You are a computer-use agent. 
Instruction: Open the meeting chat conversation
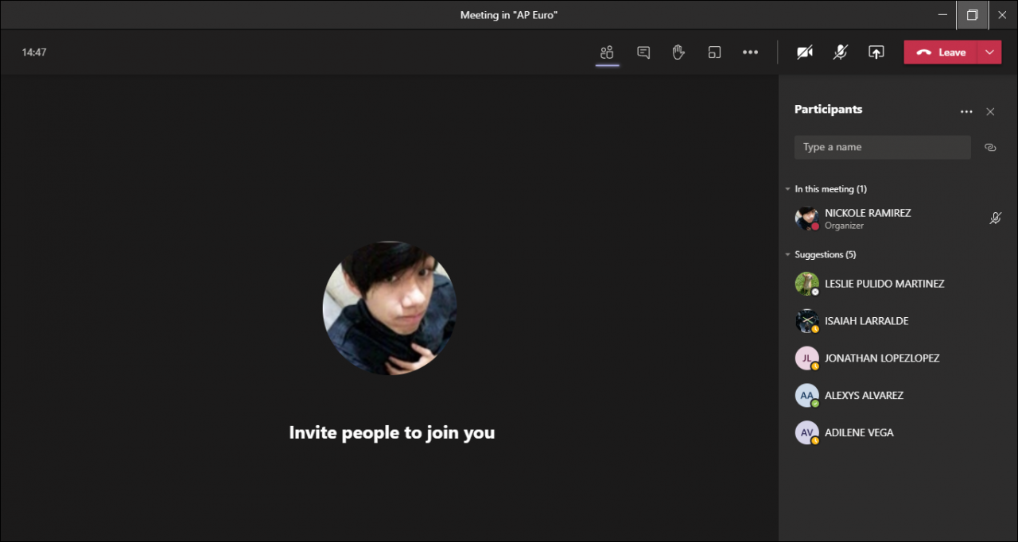[x=643, y=52]
